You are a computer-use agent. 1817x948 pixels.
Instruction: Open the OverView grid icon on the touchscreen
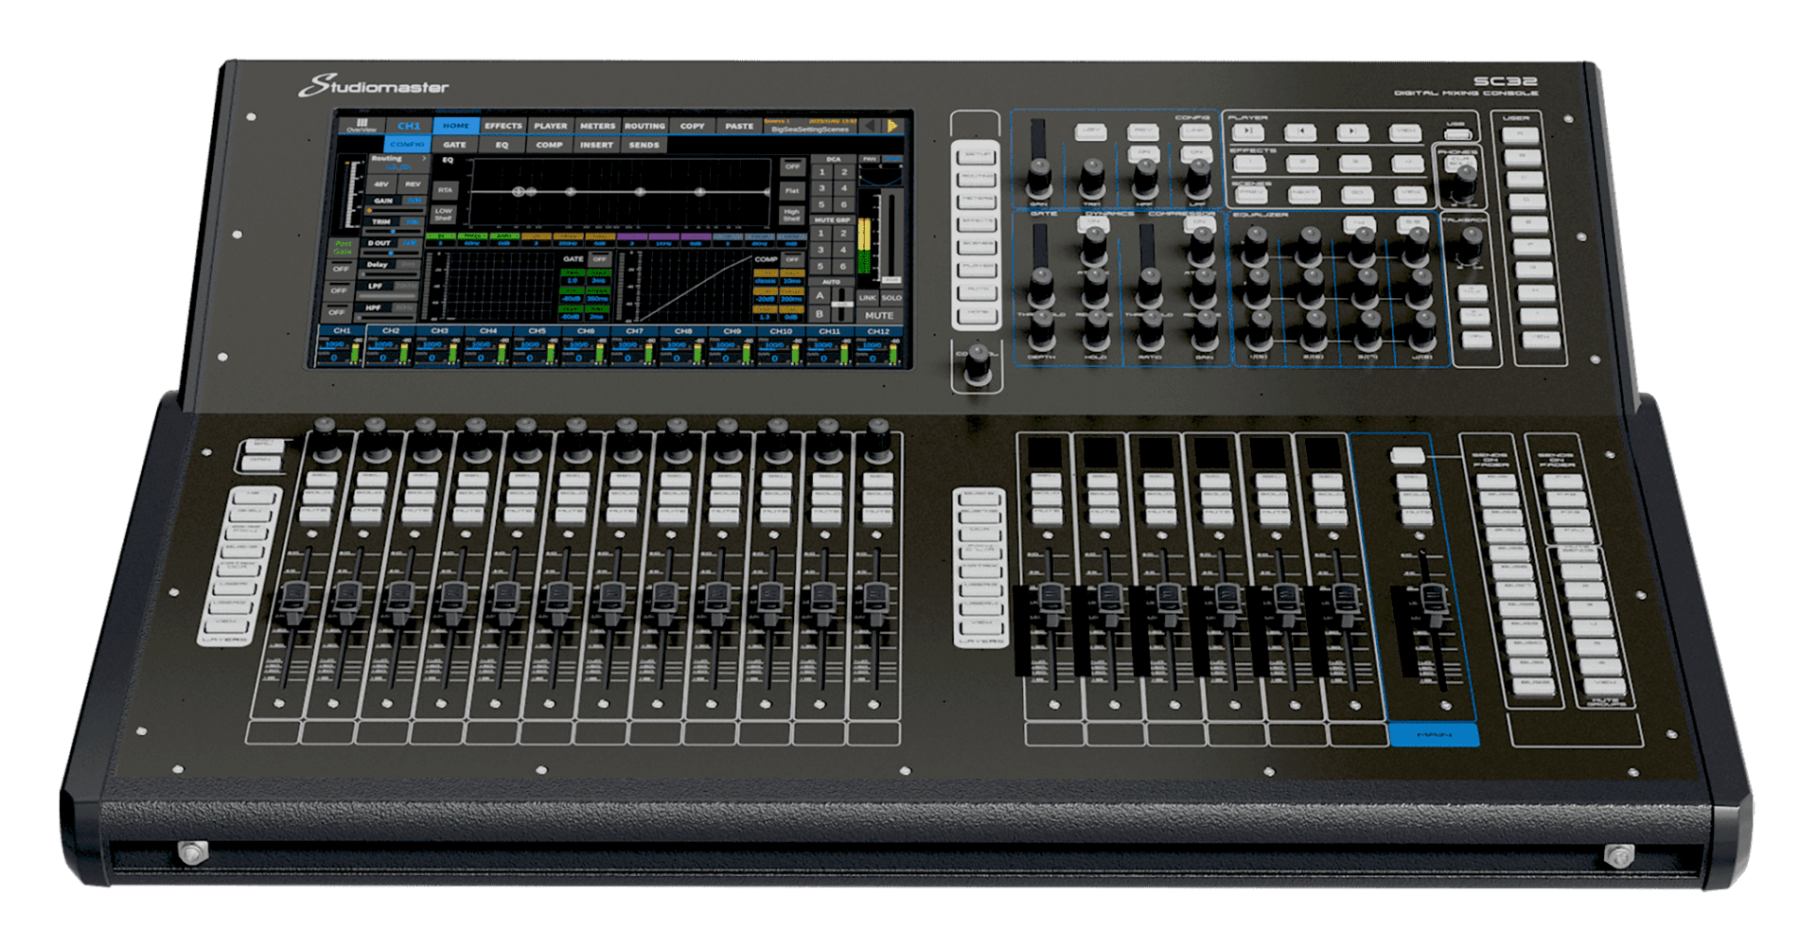pyautogui.click(x=362, y=124)
